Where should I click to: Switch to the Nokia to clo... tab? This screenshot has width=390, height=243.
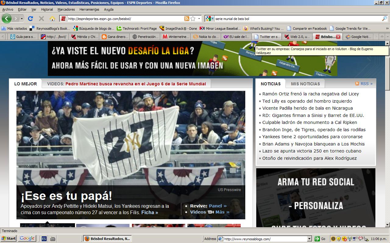coord(206,37)
